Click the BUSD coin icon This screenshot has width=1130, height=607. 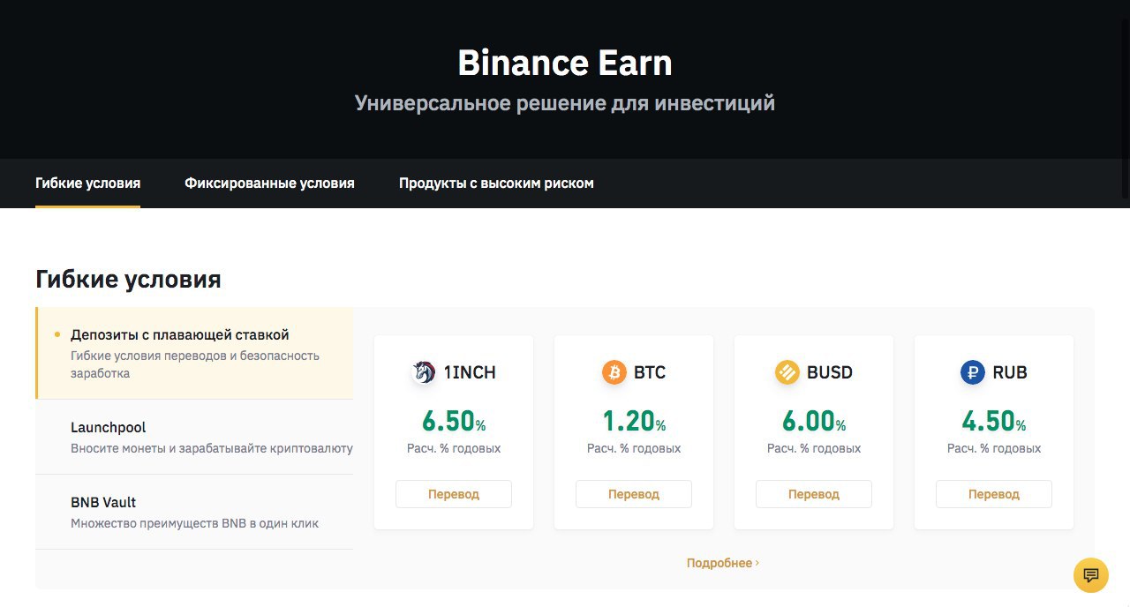pyautogui.click(x=787, y=372)
